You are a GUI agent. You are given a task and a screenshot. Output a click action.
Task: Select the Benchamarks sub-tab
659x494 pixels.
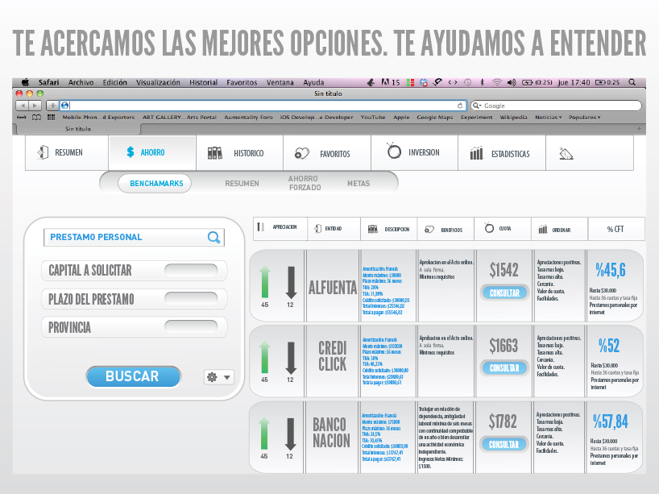tap(155, 184)
